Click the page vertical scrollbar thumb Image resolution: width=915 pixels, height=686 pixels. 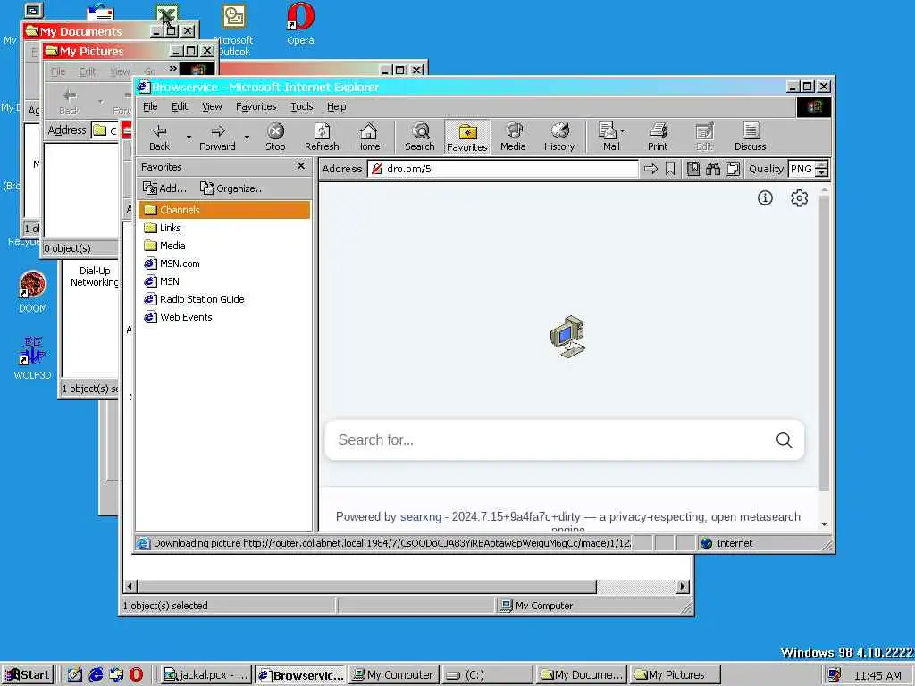coord(824,343)
